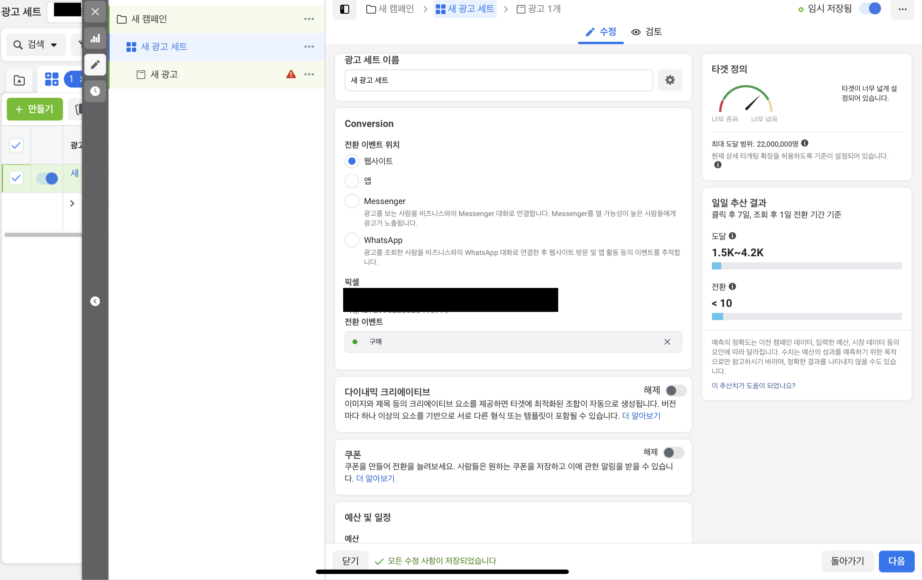922x580 pixels.
Task: Open the 검색 dropdown
Action: (36, 45)
